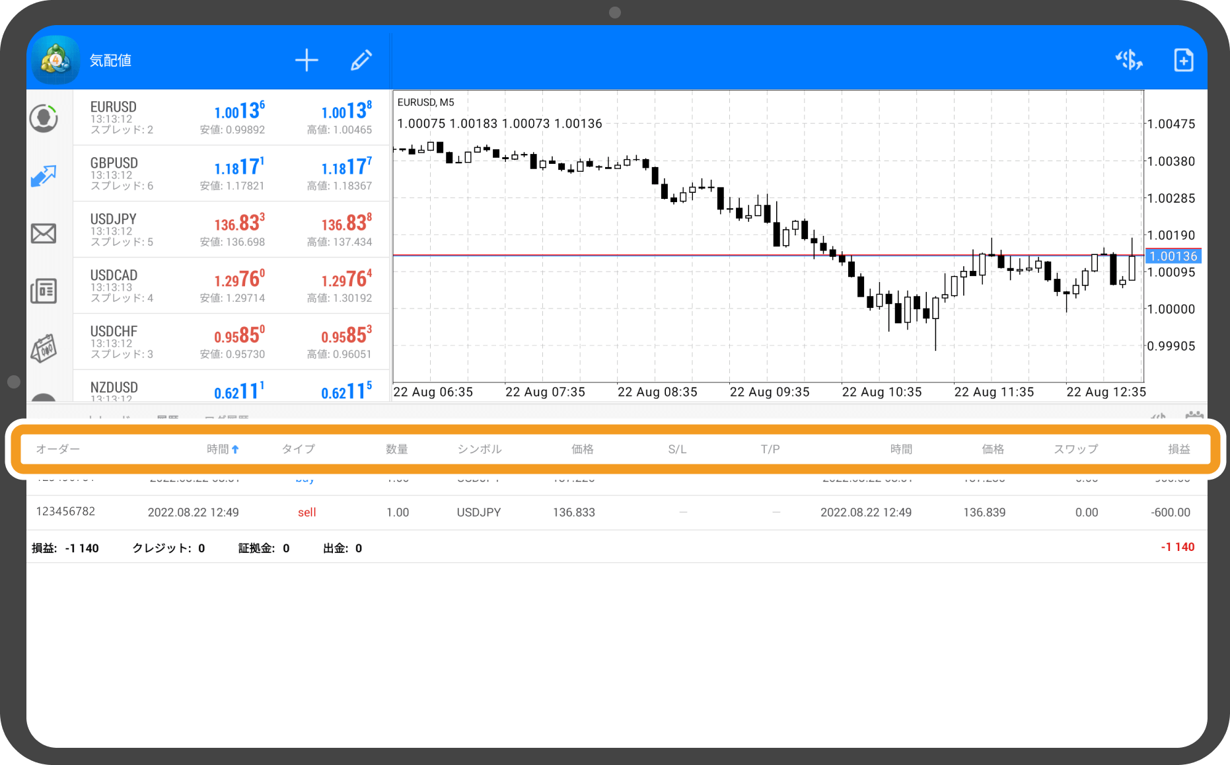1230x765 pixels.
Task: Click the -600.00 profit value
Action: (1171, 513)
